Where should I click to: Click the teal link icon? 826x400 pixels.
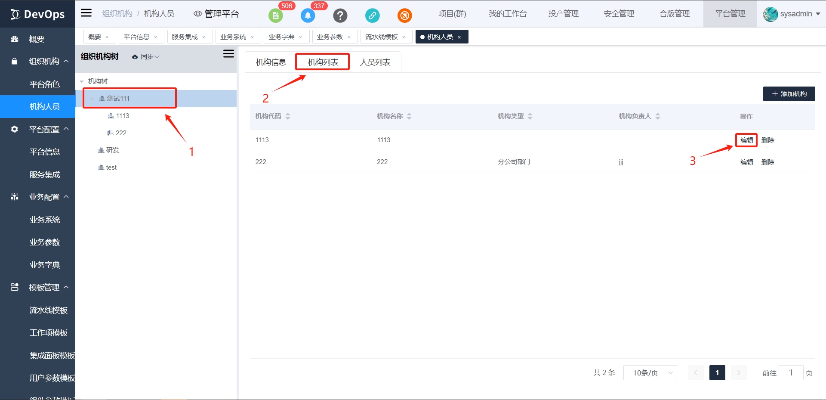pos(372,16)
